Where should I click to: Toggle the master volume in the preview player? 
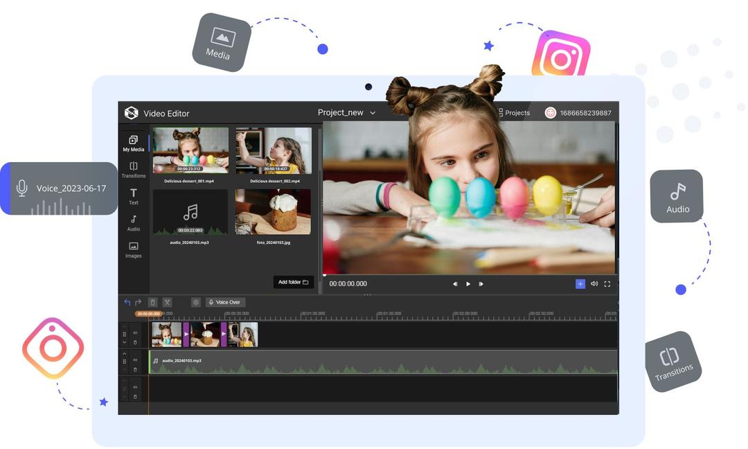click(594, 283)
